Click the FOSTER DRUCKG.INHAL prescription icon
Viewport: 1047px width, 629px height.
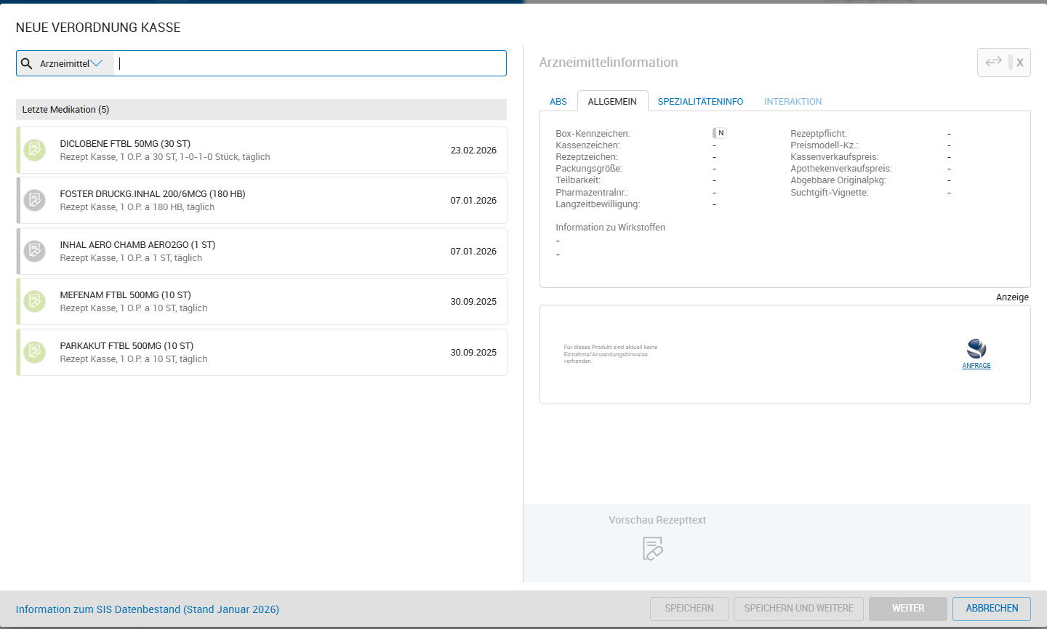tap(34, 201)
